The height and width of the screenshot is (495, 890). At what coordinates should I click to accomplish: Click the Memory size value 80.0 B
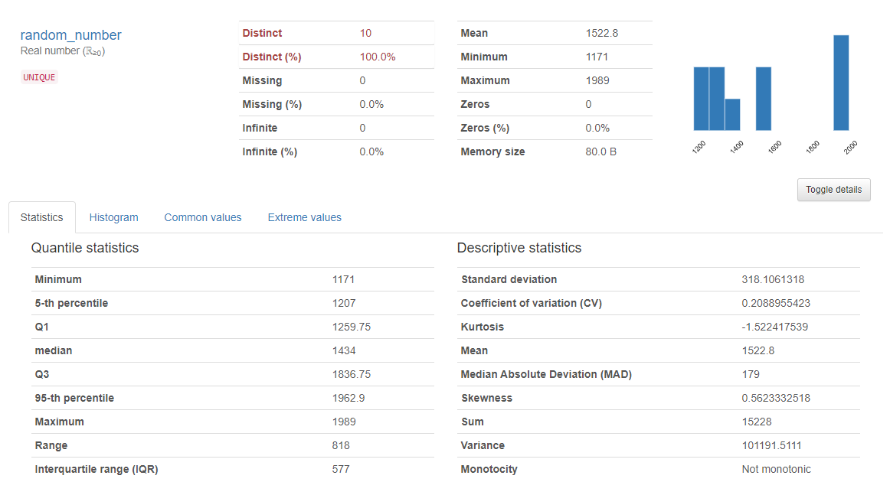point(600,152)
